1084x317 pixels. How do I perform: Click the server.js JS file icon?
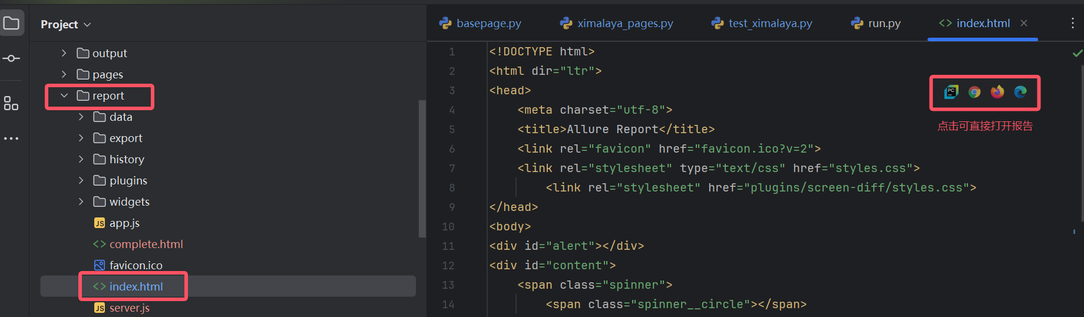click(x=100, y=308)
